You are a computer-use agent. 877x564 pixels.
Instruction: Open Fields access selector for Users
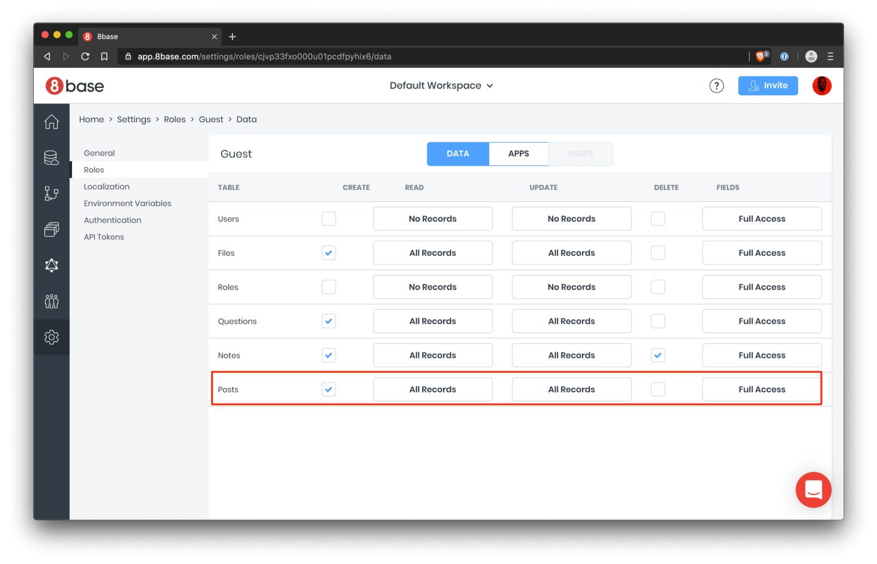tap(762, 219)
